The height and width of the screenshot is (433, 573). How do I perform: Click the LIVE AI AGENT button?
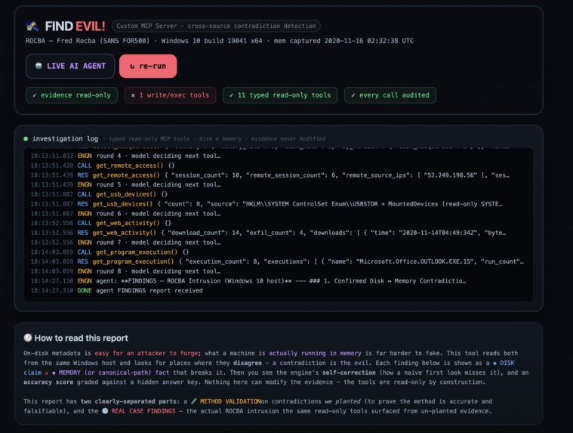[70, 66]
